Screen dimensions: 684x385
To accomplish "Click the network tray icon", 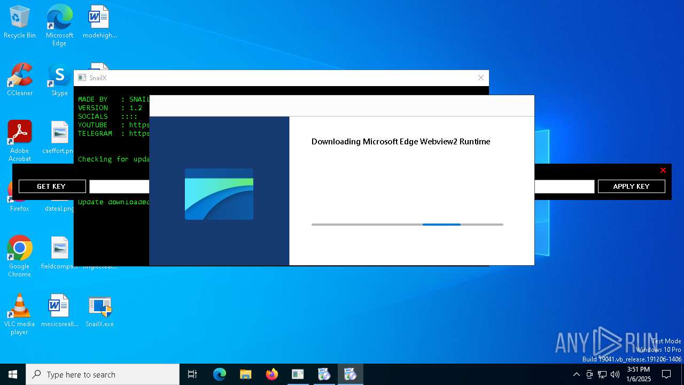I will coord(602,374).
